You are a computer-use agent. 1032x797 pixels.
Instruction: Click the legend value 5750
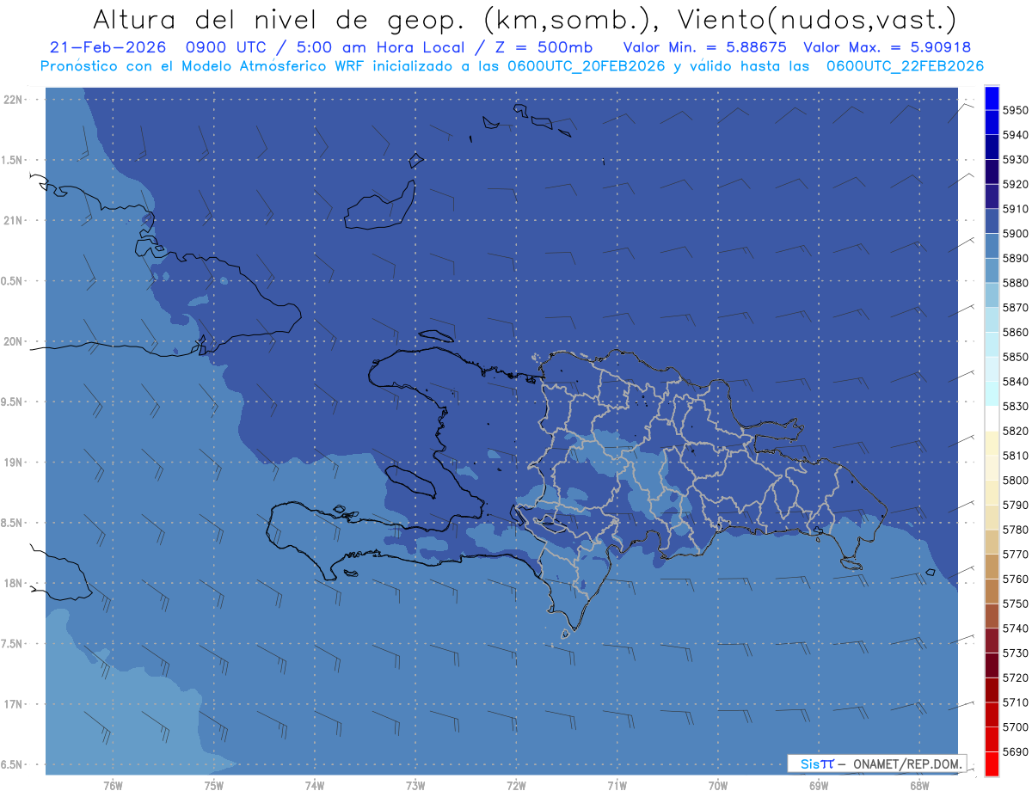pos(1015,604)
